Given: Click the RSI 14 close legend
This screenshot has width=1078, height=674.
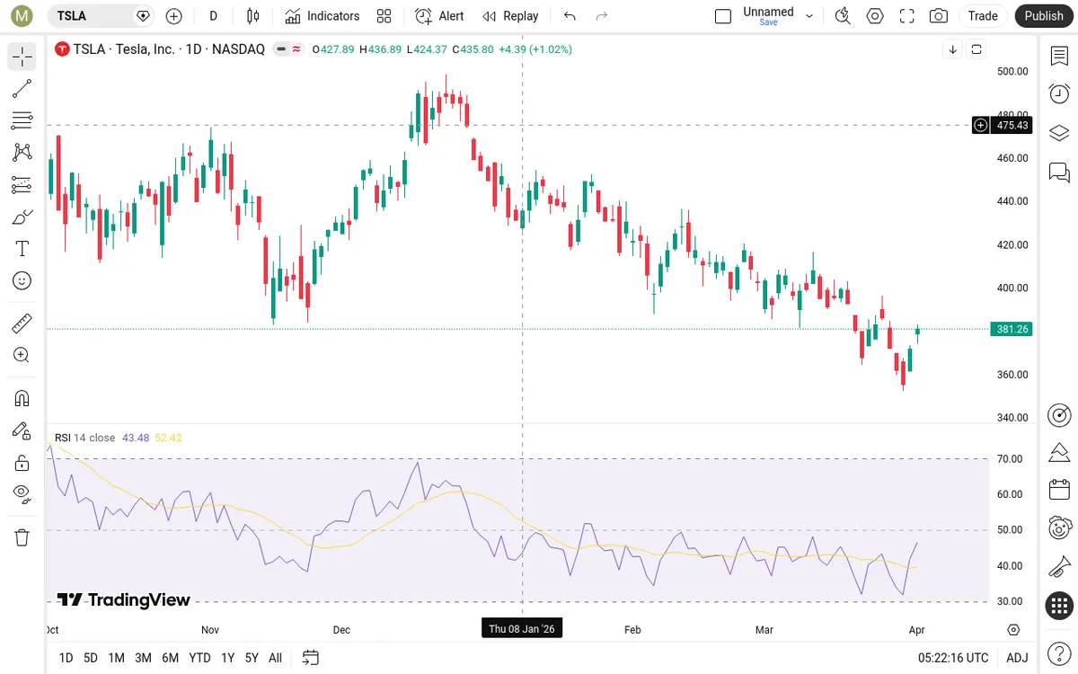Looking at the screenshot, I should [x=85, y=438].
